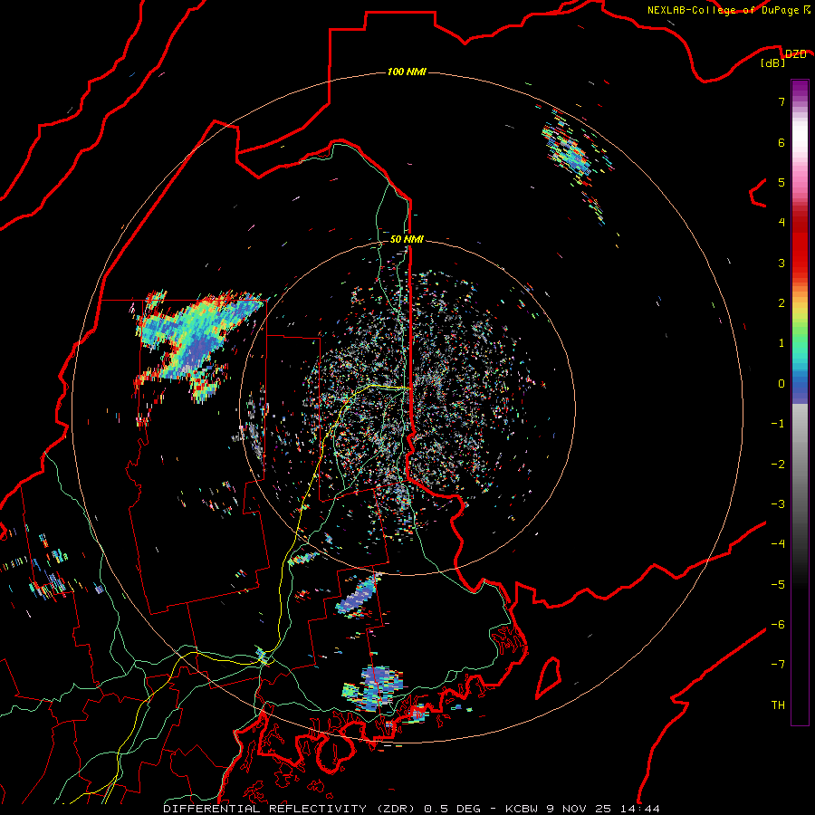Click the -1 value on the color scale
Screen dimensions: 815x815
(x=778, y=424)
